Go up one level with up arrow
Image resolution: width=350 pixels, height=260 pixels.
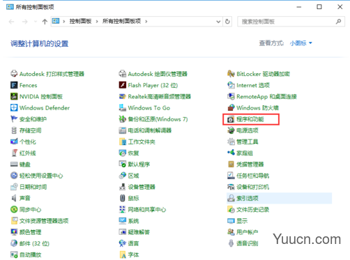pyautogui.click(x=45, y=22)
